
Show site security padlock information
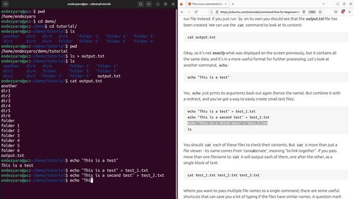[x=217, y=12]
